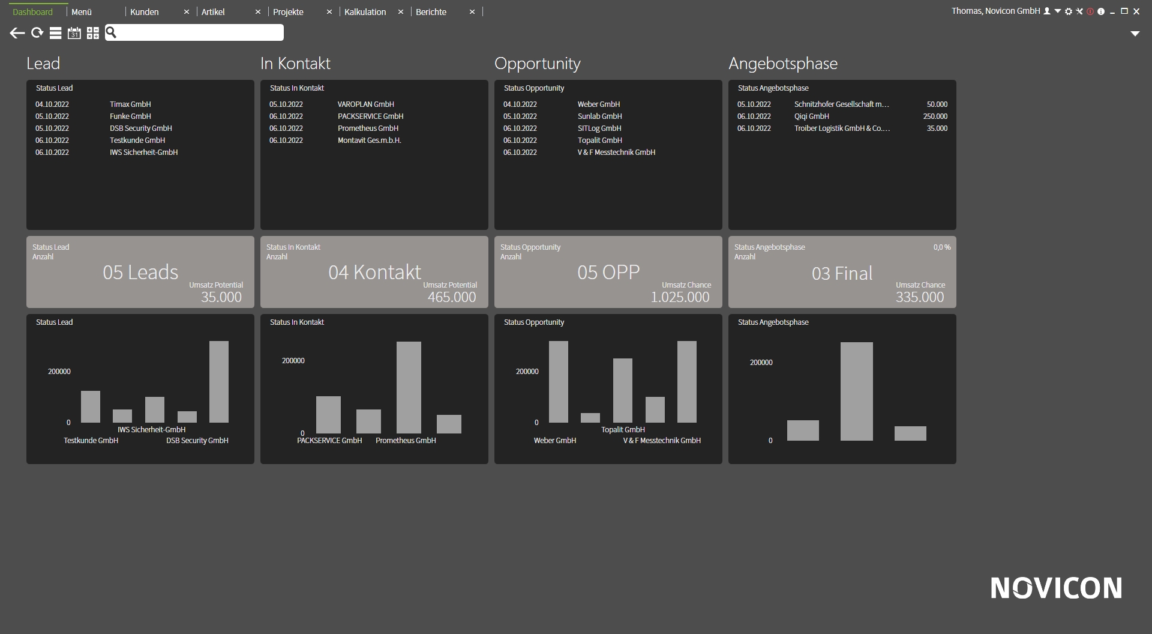The height and width of the screenshot is (634, 1152).
Task: Open the 05 Leads summary tile
Action: 140,272
